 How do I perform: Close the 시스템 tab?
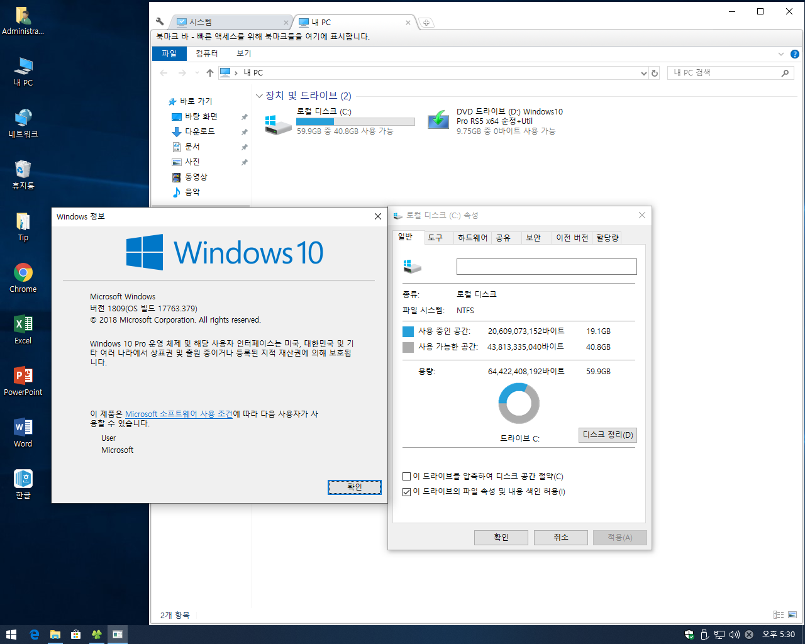[286, 23]
